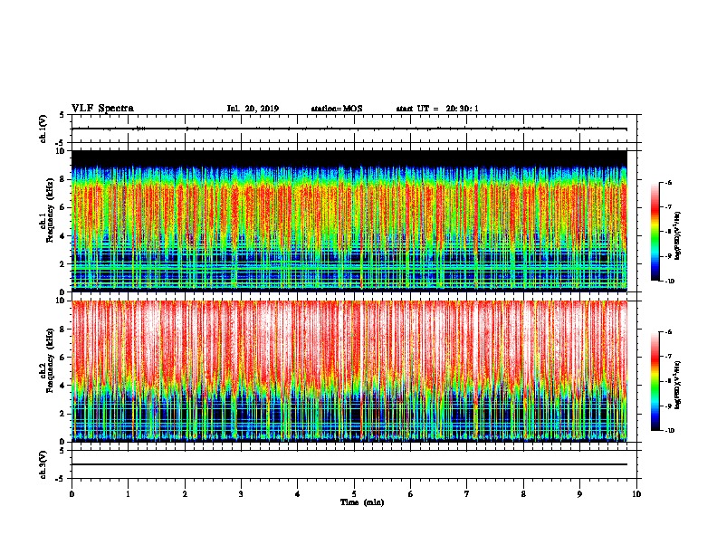Click the ch.2 Frequency (kHz) axis label
The width and height of the screenshot is (717, 554).
(47, 361)
